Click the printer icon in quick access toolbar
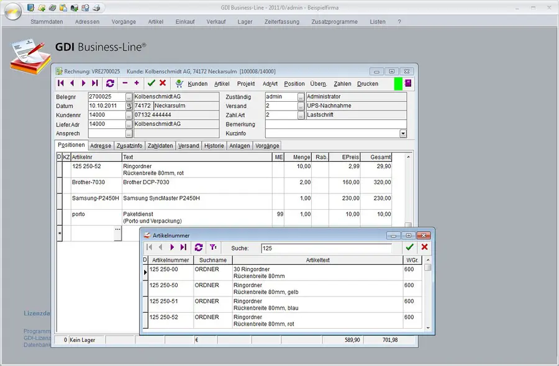The width and height of the screenshot is (559, 366). pyautogui.click(x=96, y=8)
